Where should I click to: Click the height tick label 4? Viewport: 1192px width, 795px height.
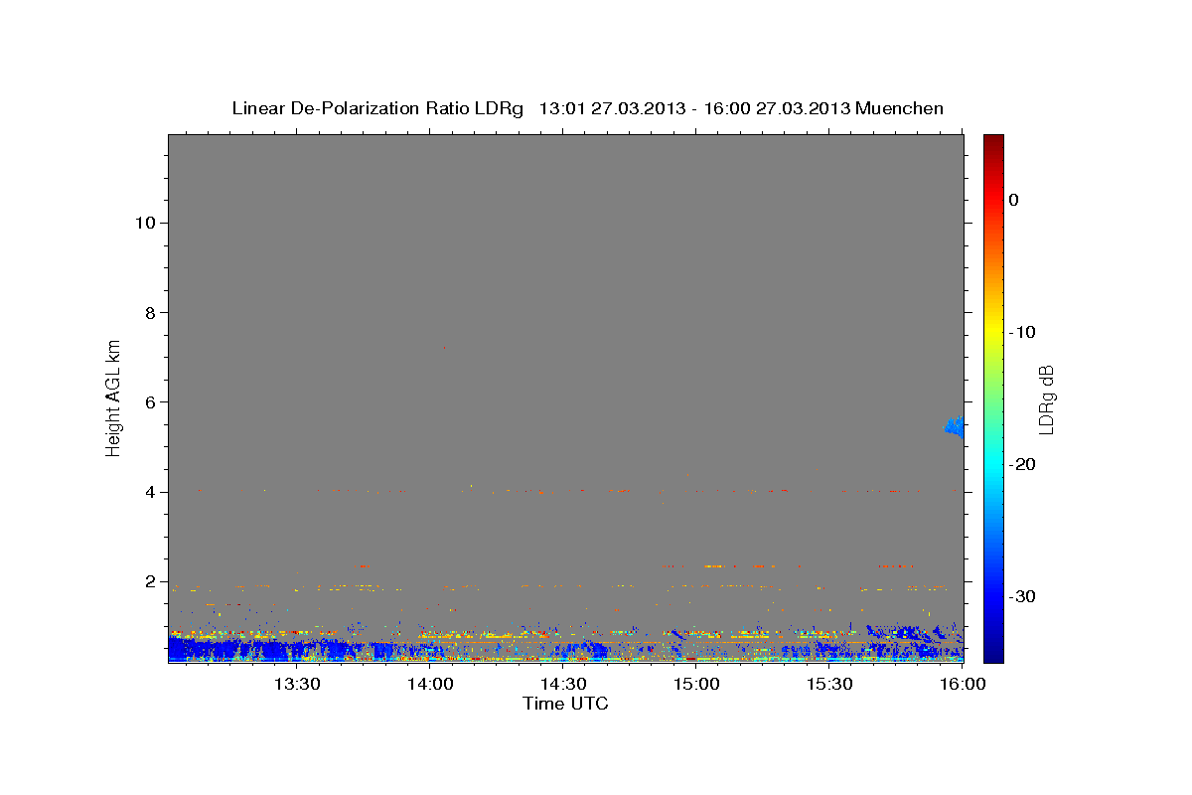150,492
